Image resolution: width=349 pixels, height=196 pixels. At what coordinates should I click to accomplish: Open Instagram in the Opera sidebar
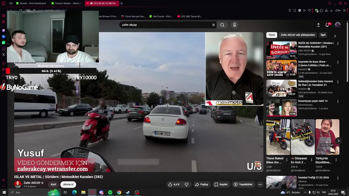(x=4, y=48)
